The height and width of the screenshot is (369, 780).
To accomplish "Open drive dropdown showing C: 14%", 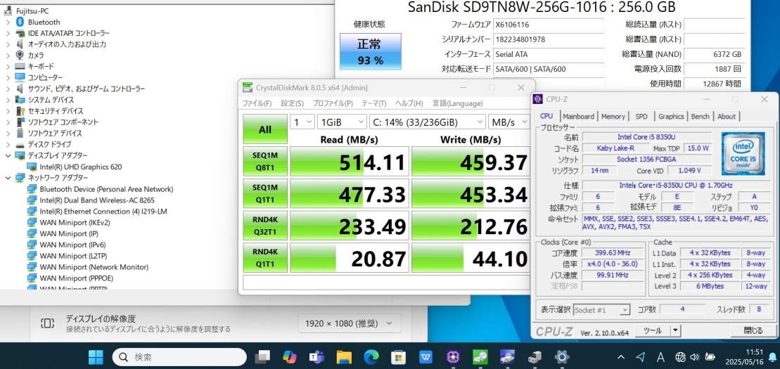I will click(x=428, y=122).
